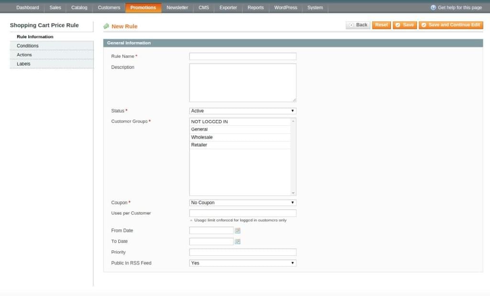Open the From Date calendar picker icon
The image size is (490, 296).
pyautogui.click(x=237, y=230)
